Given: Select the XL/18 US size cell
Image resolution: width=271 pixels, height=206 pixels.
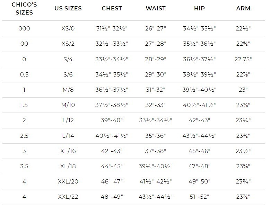Looking at the screenshot, I should pos(68,166).
